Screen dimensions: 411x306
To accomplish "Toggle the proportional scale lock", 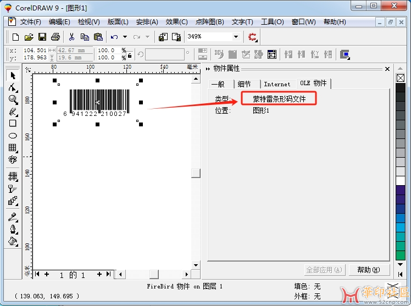I will tap(130, 54).
